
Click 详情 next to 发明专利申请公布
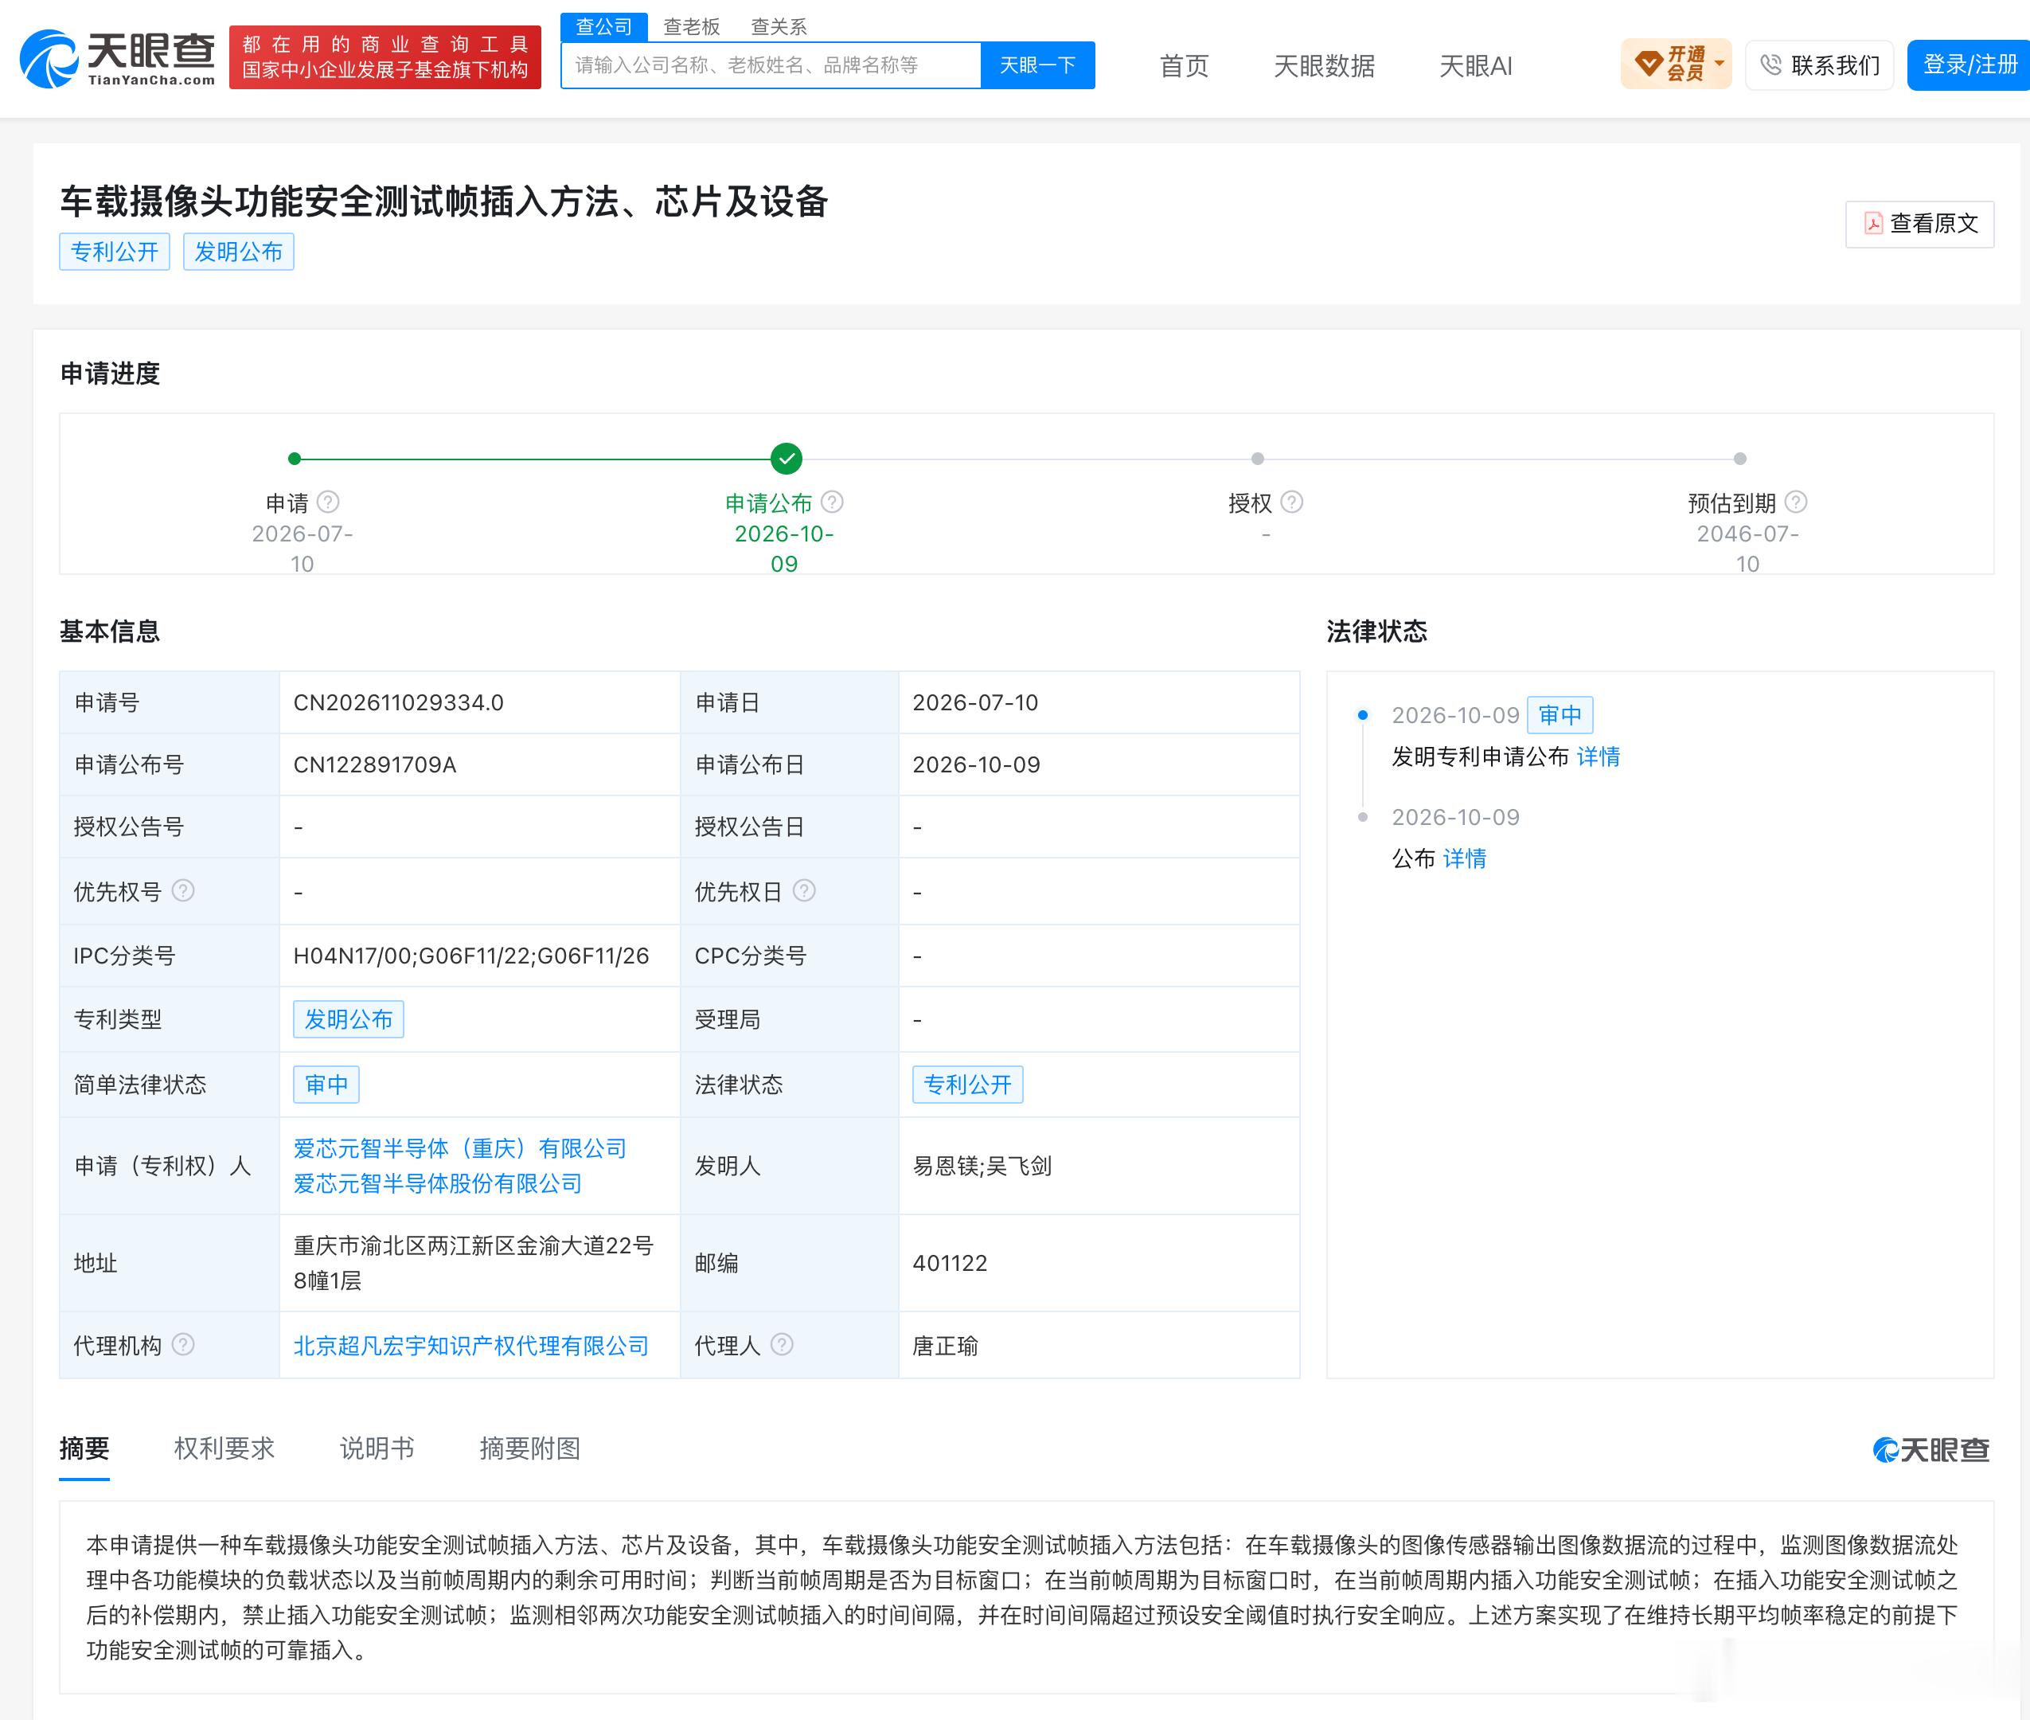point(1599,756)
